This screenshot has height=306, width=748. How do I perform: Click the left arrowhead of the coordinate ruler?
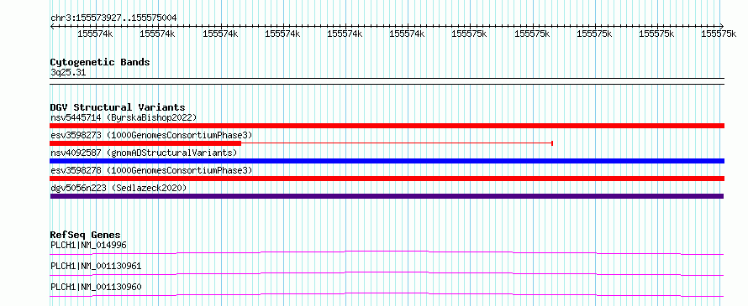point(52,26)
